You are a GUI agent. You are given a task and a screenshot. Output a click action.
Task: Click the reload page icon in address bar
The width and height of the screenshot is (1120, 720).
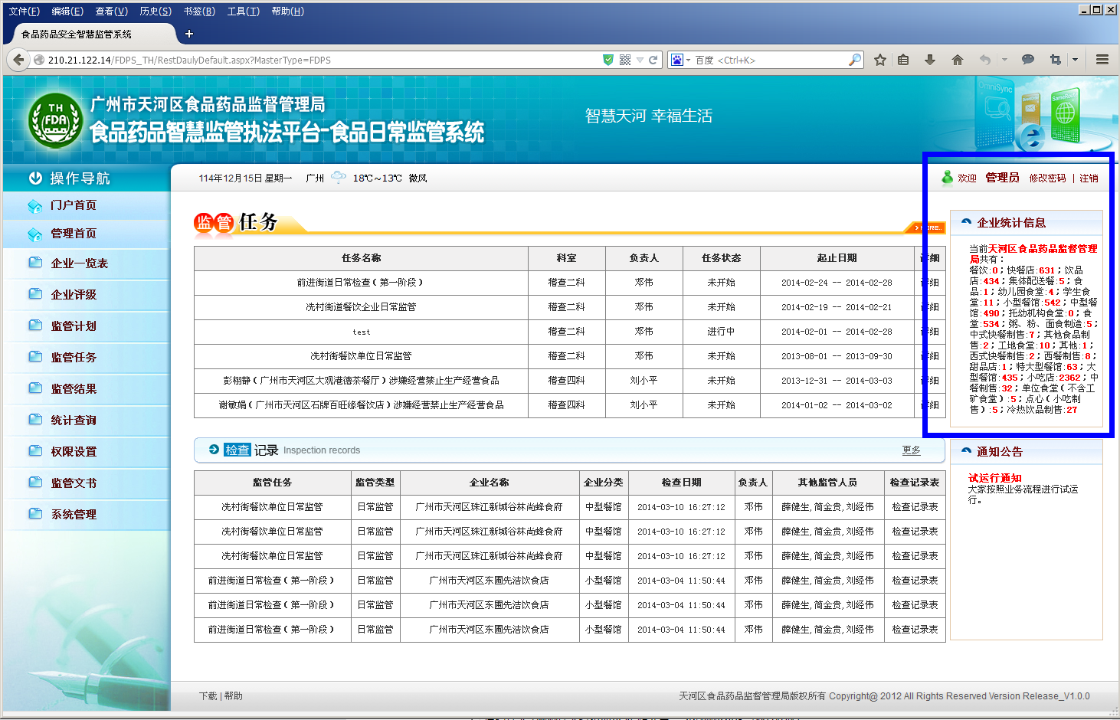653,60
